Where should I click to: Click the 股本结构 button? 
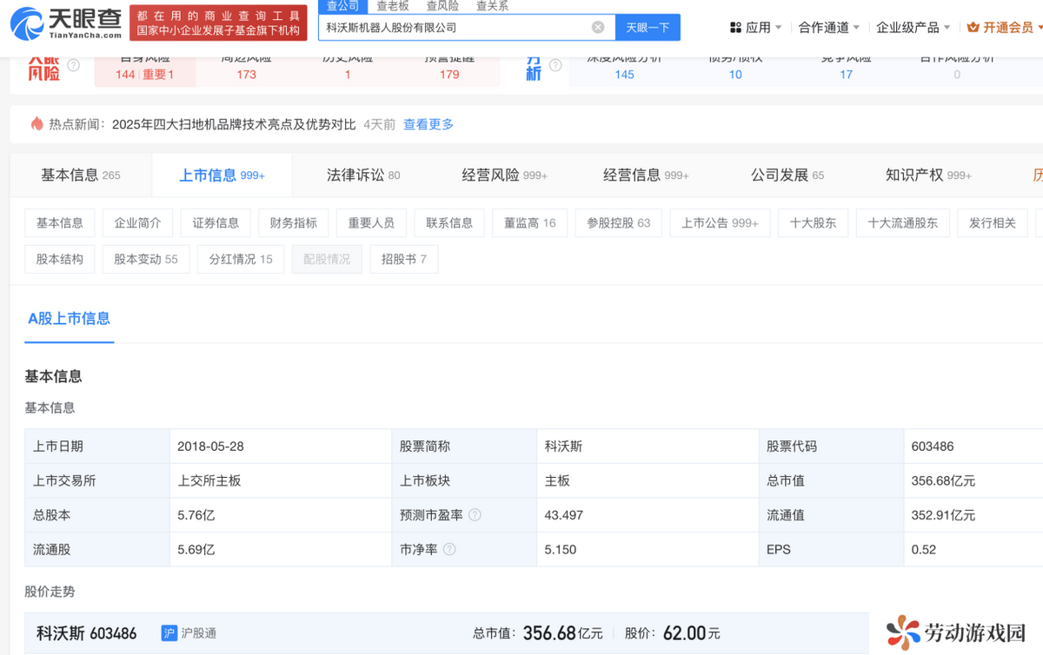tap(60, 259)
